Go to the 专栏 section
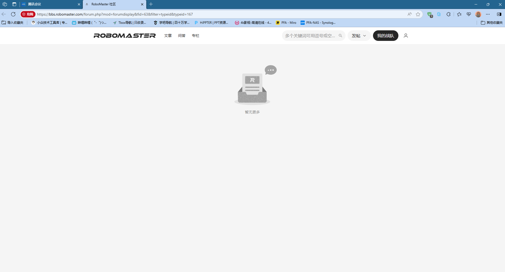Viewport: 505px width, 272px height. tap(195, 36)
